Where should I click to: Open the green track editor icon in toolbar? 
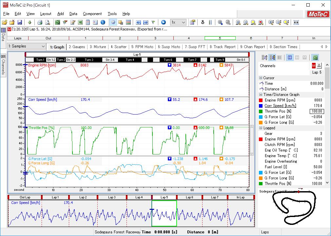coord(57,22)
